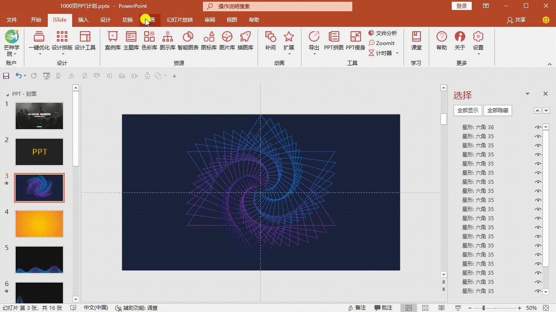This screenshot has width=556, height=312.
Task: Open the 选择 pane options dropdown
Action: (x=527, y=94)
